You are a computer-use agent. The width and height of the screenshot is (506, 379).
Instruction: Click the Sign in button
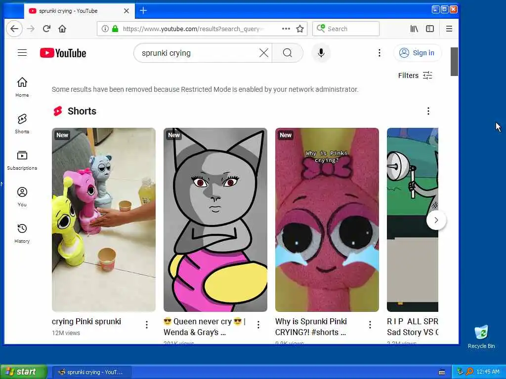pyautogui.click(x=417, y=53)
